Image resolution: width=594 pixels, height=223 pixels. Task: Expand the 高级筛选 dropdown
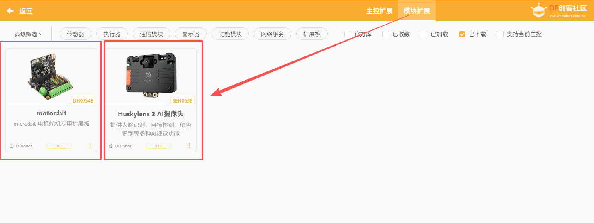coord(28,34)
